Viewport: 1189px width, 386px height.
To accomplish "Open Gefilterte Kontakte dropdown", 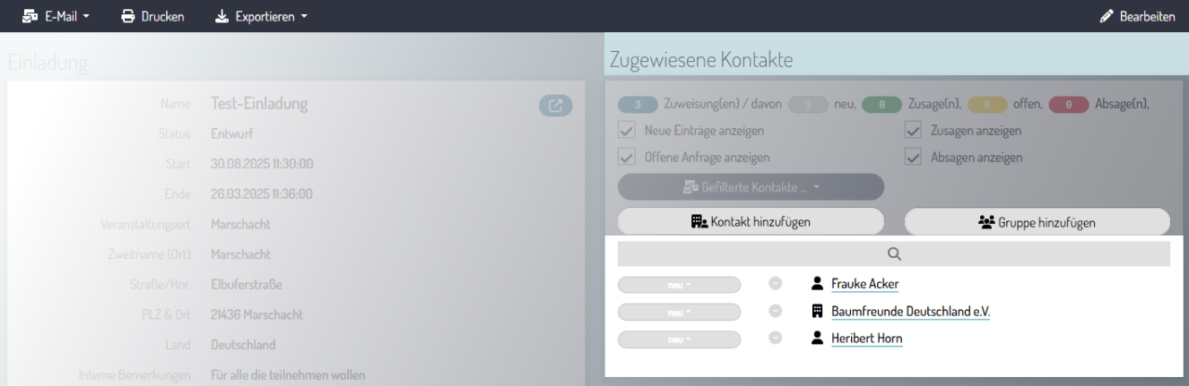I will (751, 187).
